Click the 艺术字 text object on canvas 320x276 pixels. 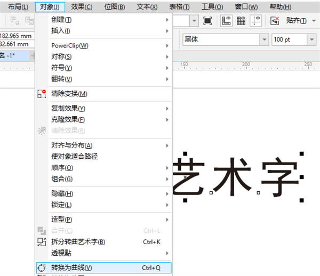(237, 177)
